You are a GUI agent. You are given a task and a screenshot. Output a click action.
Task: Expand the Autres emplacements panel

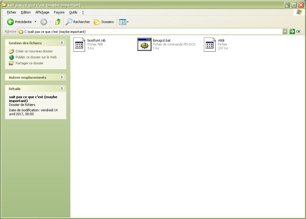(62, 77)
